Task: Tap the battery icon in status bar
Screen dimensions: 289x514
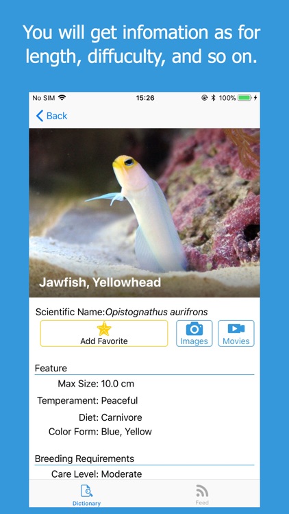Action: point(244,98)
